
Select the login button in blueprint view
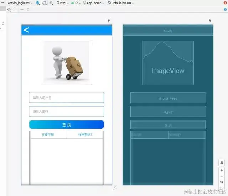(168, 125)
